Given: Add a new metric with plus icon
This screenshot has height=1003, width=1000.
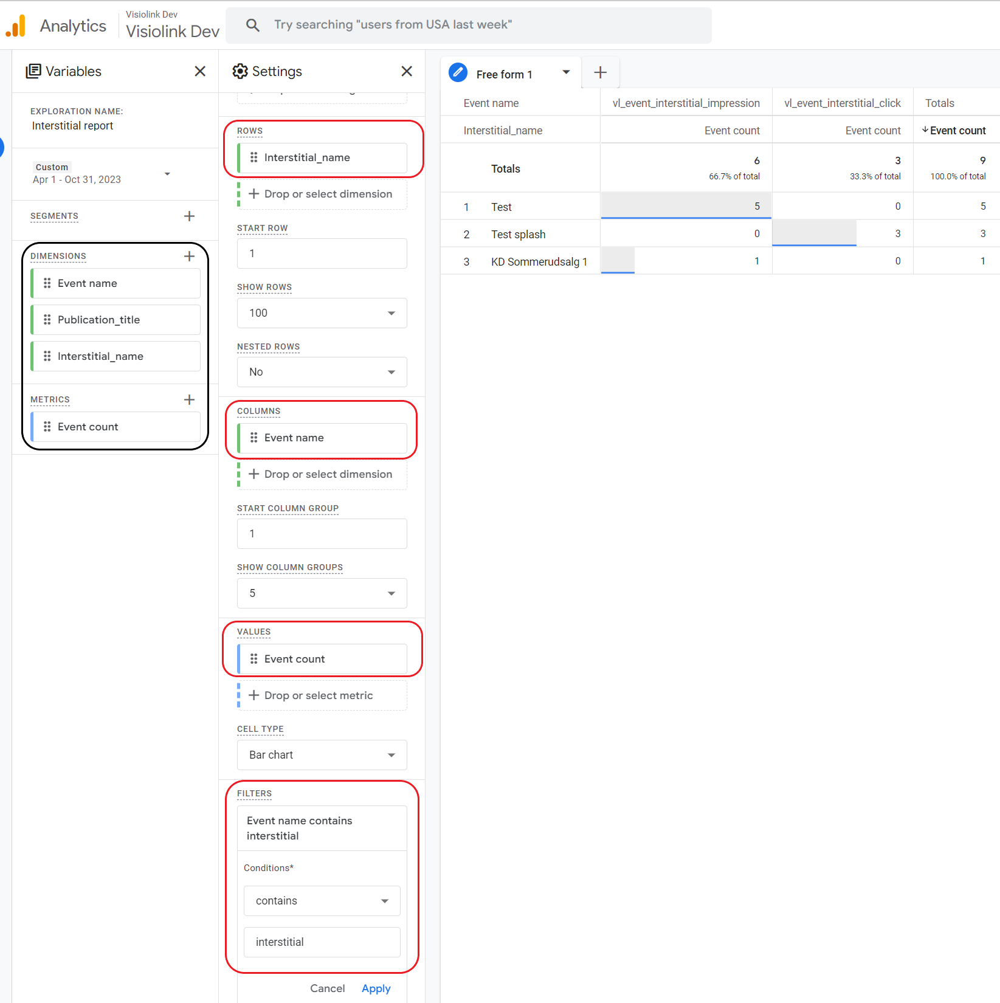Looking at the screenshot, I should pos(189,399).
